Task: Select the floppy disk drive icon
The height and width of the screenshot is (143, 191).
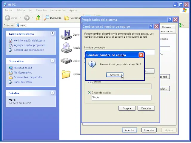Action: click(66, 35)
